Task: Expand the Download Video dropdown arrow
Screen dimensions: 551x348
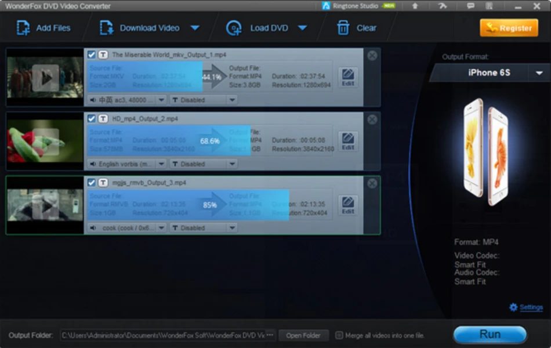Action: [x=195, y=27]
